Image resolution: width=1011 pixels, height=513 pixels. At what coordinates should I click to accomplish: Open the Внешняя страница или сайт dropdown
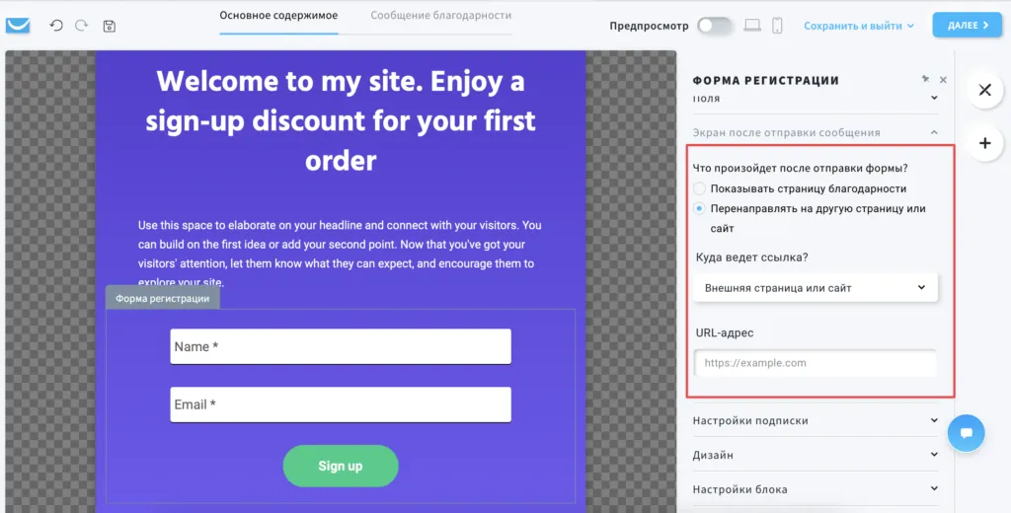(815, 288)
